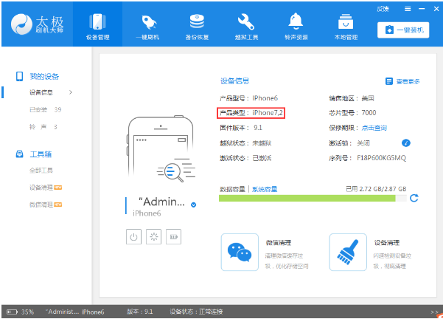Open the 设备管理 device management tab
The height and width of the screenshot is (319, 443).
[x=97, y=24]
